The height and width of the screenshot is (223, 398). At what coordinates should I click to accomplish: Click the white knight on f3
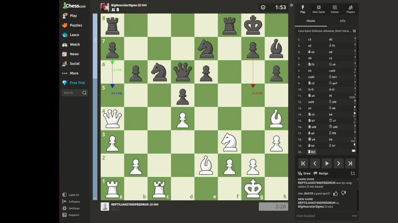229,142
